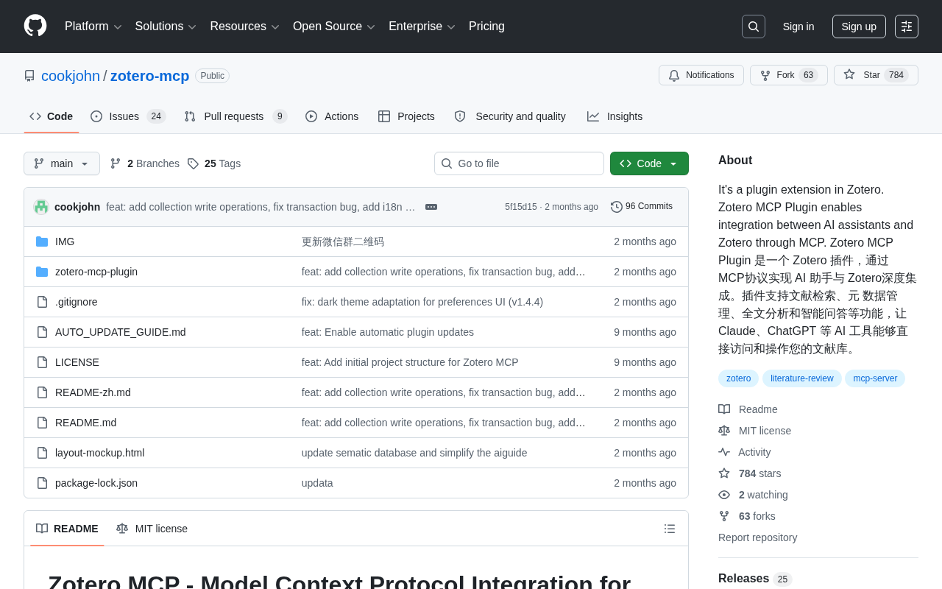This screenshot has height=589, width=942.
Task: Switch to the Code tab
Action: [52, 116]
